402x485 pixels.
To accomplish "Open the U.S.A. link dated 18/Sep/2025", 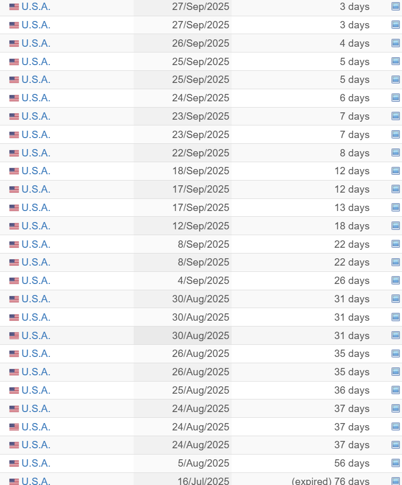I will pyautogui.click(x=36, y=171).
